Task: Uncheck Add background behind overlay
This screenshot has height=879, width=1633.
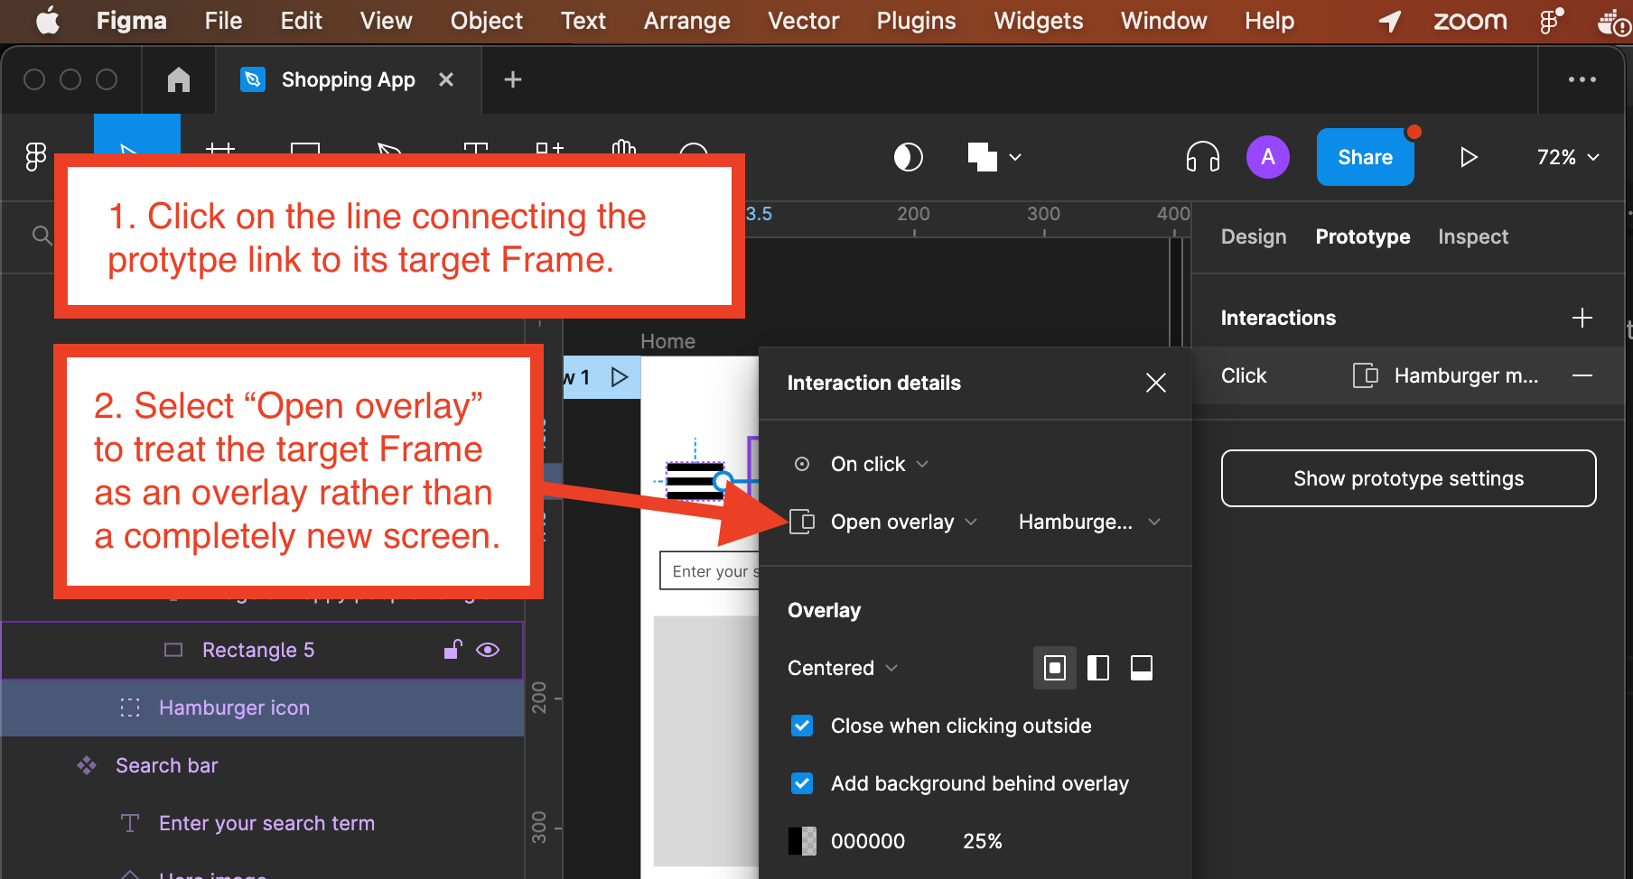Action: (x=801, y=783)
